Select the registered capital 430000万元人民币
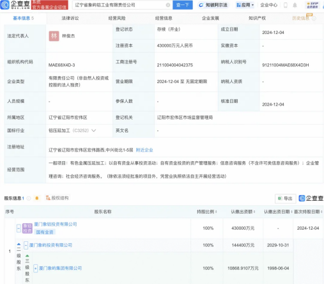 click(174, 45)
